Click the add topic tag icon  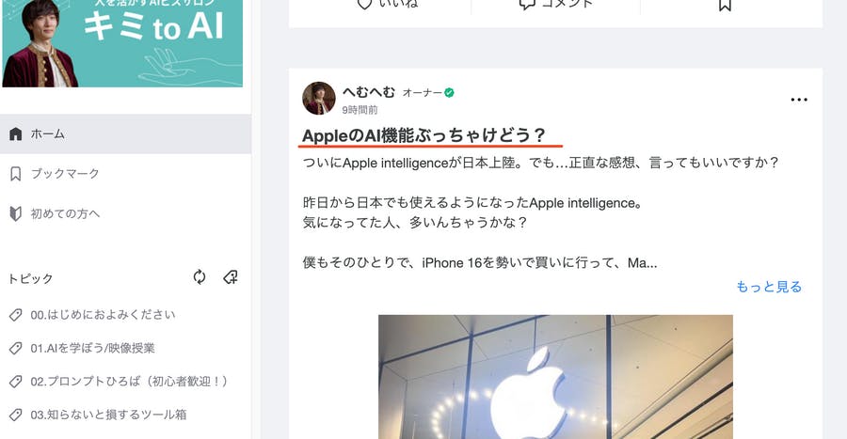[231, 277]
